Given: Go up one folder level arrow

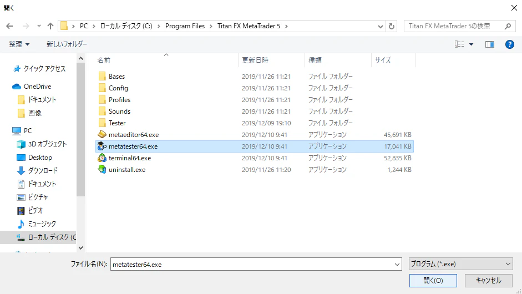Looking at the screenshot, I should pyautogui.click(x=50, y=26).
